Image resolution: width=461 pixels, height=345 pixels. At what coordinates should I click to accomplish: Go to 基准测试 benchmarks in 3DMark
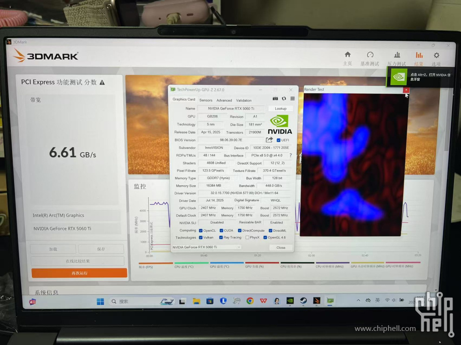(x=370, y=58)
